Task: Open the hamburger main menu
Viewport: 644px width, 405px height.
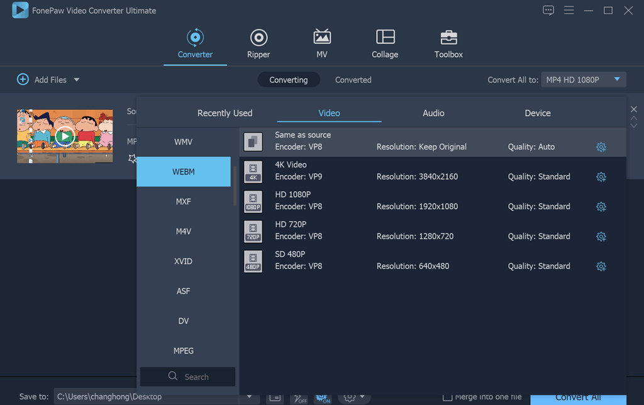Action: (569, 10)
